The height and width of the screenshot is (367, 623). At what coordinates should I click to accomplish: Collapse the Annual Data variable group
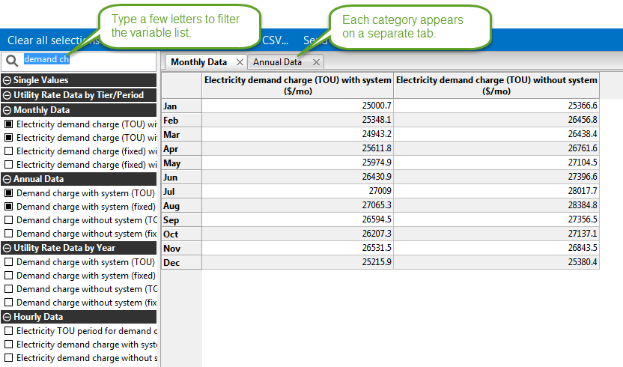7,179
